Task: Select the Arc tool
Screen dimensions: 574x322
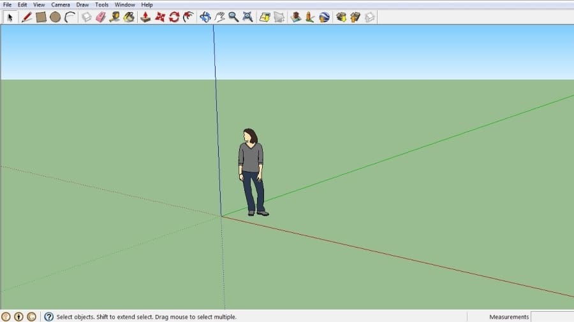Action: (70, 17)
